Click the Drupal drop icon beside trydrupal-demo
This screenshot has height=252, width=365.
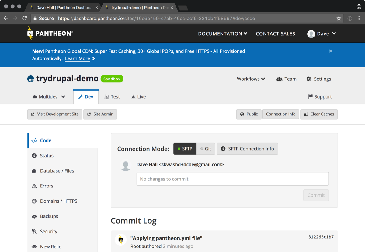pyautogui.click(x=30, y=79)
